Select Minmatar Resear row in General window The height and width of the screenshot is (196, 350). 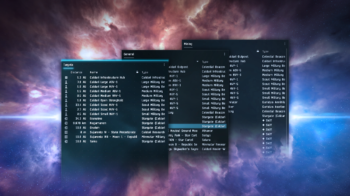point(198,145)
